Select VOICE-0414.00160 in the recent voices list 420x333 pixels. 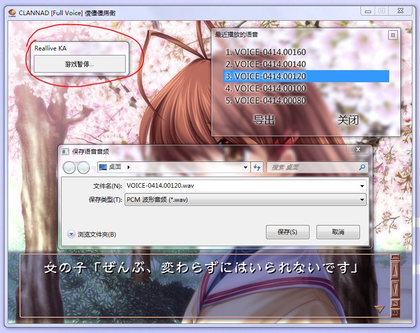pyautogui.click(x=266, y=52)
